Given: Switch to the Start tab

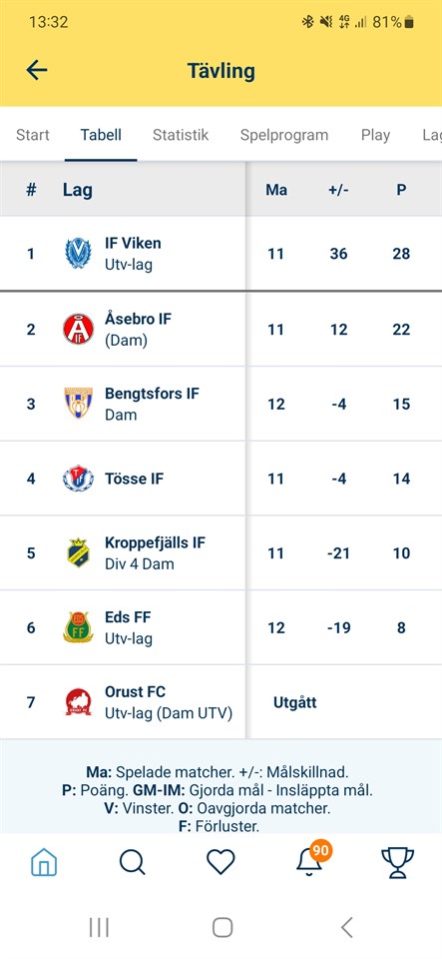Looking at the screenshot, I should click(x=32, y=135).
